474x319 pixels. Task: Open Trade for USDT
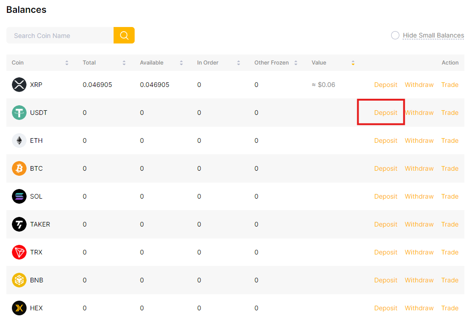pos(450,113)
